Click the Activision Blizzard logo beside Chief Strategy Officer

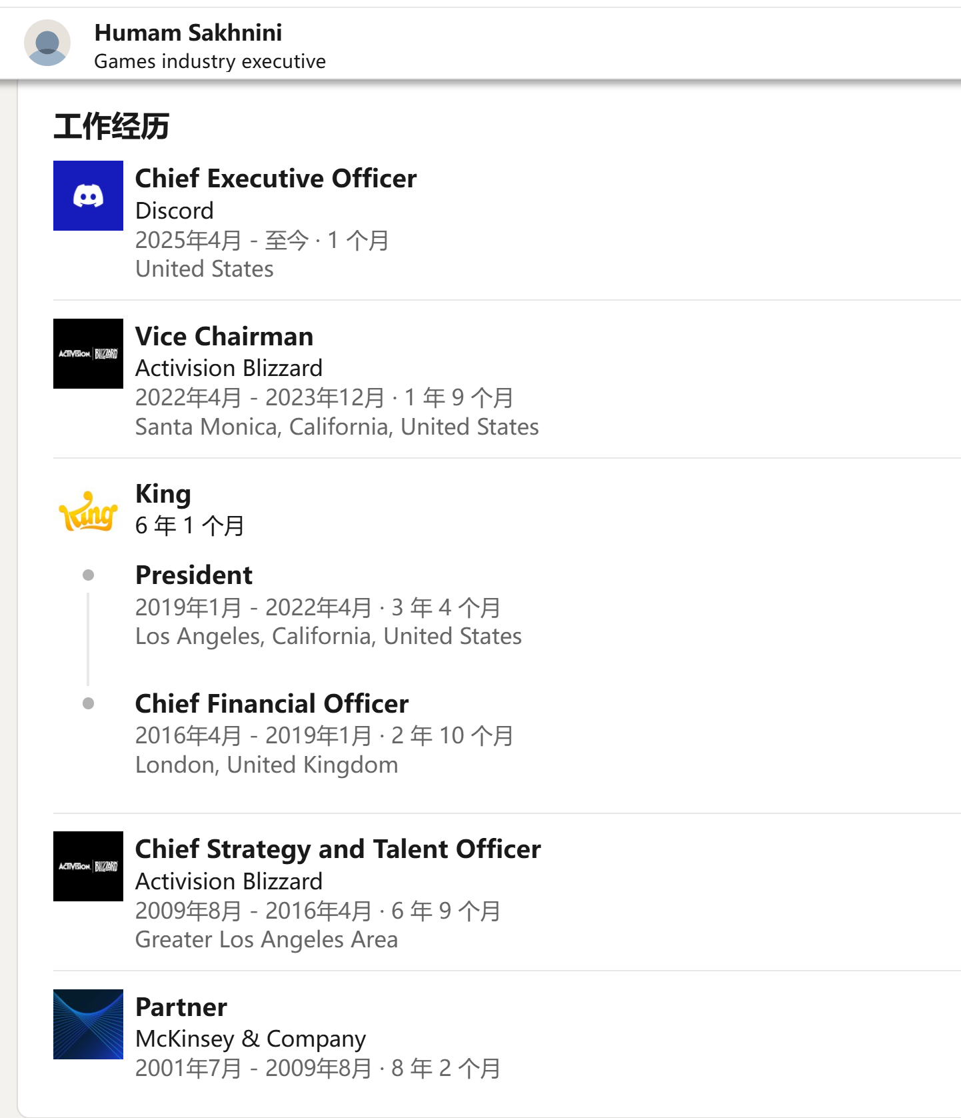click(x=88, y=866)
